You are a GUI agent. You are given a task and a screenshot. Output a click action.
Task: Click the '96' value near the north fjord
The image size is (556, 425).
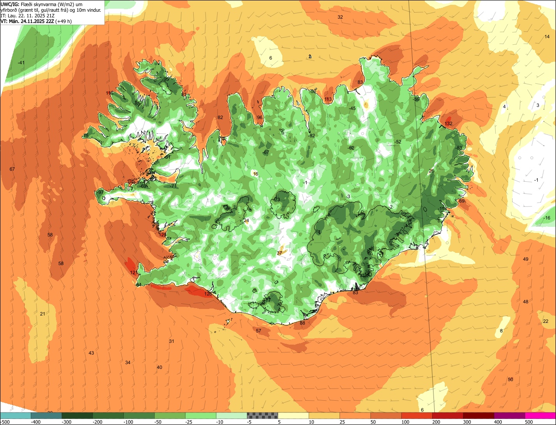(260, 117)
